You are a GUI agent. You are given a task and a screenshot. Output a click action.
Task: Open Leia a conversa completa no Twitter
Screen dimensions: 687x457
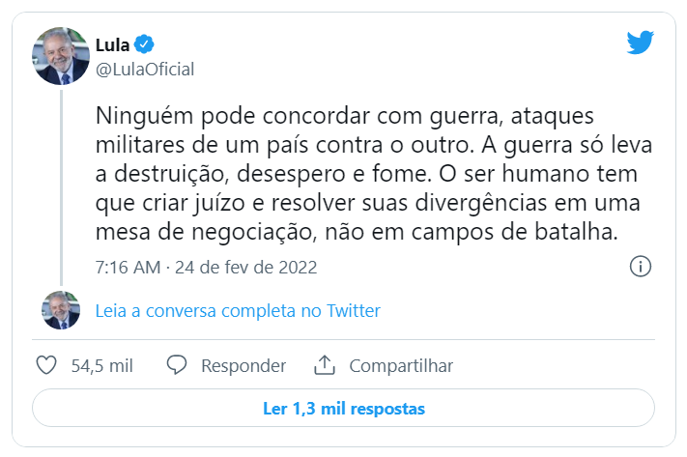pyautogui.click(x=238, y=311)
